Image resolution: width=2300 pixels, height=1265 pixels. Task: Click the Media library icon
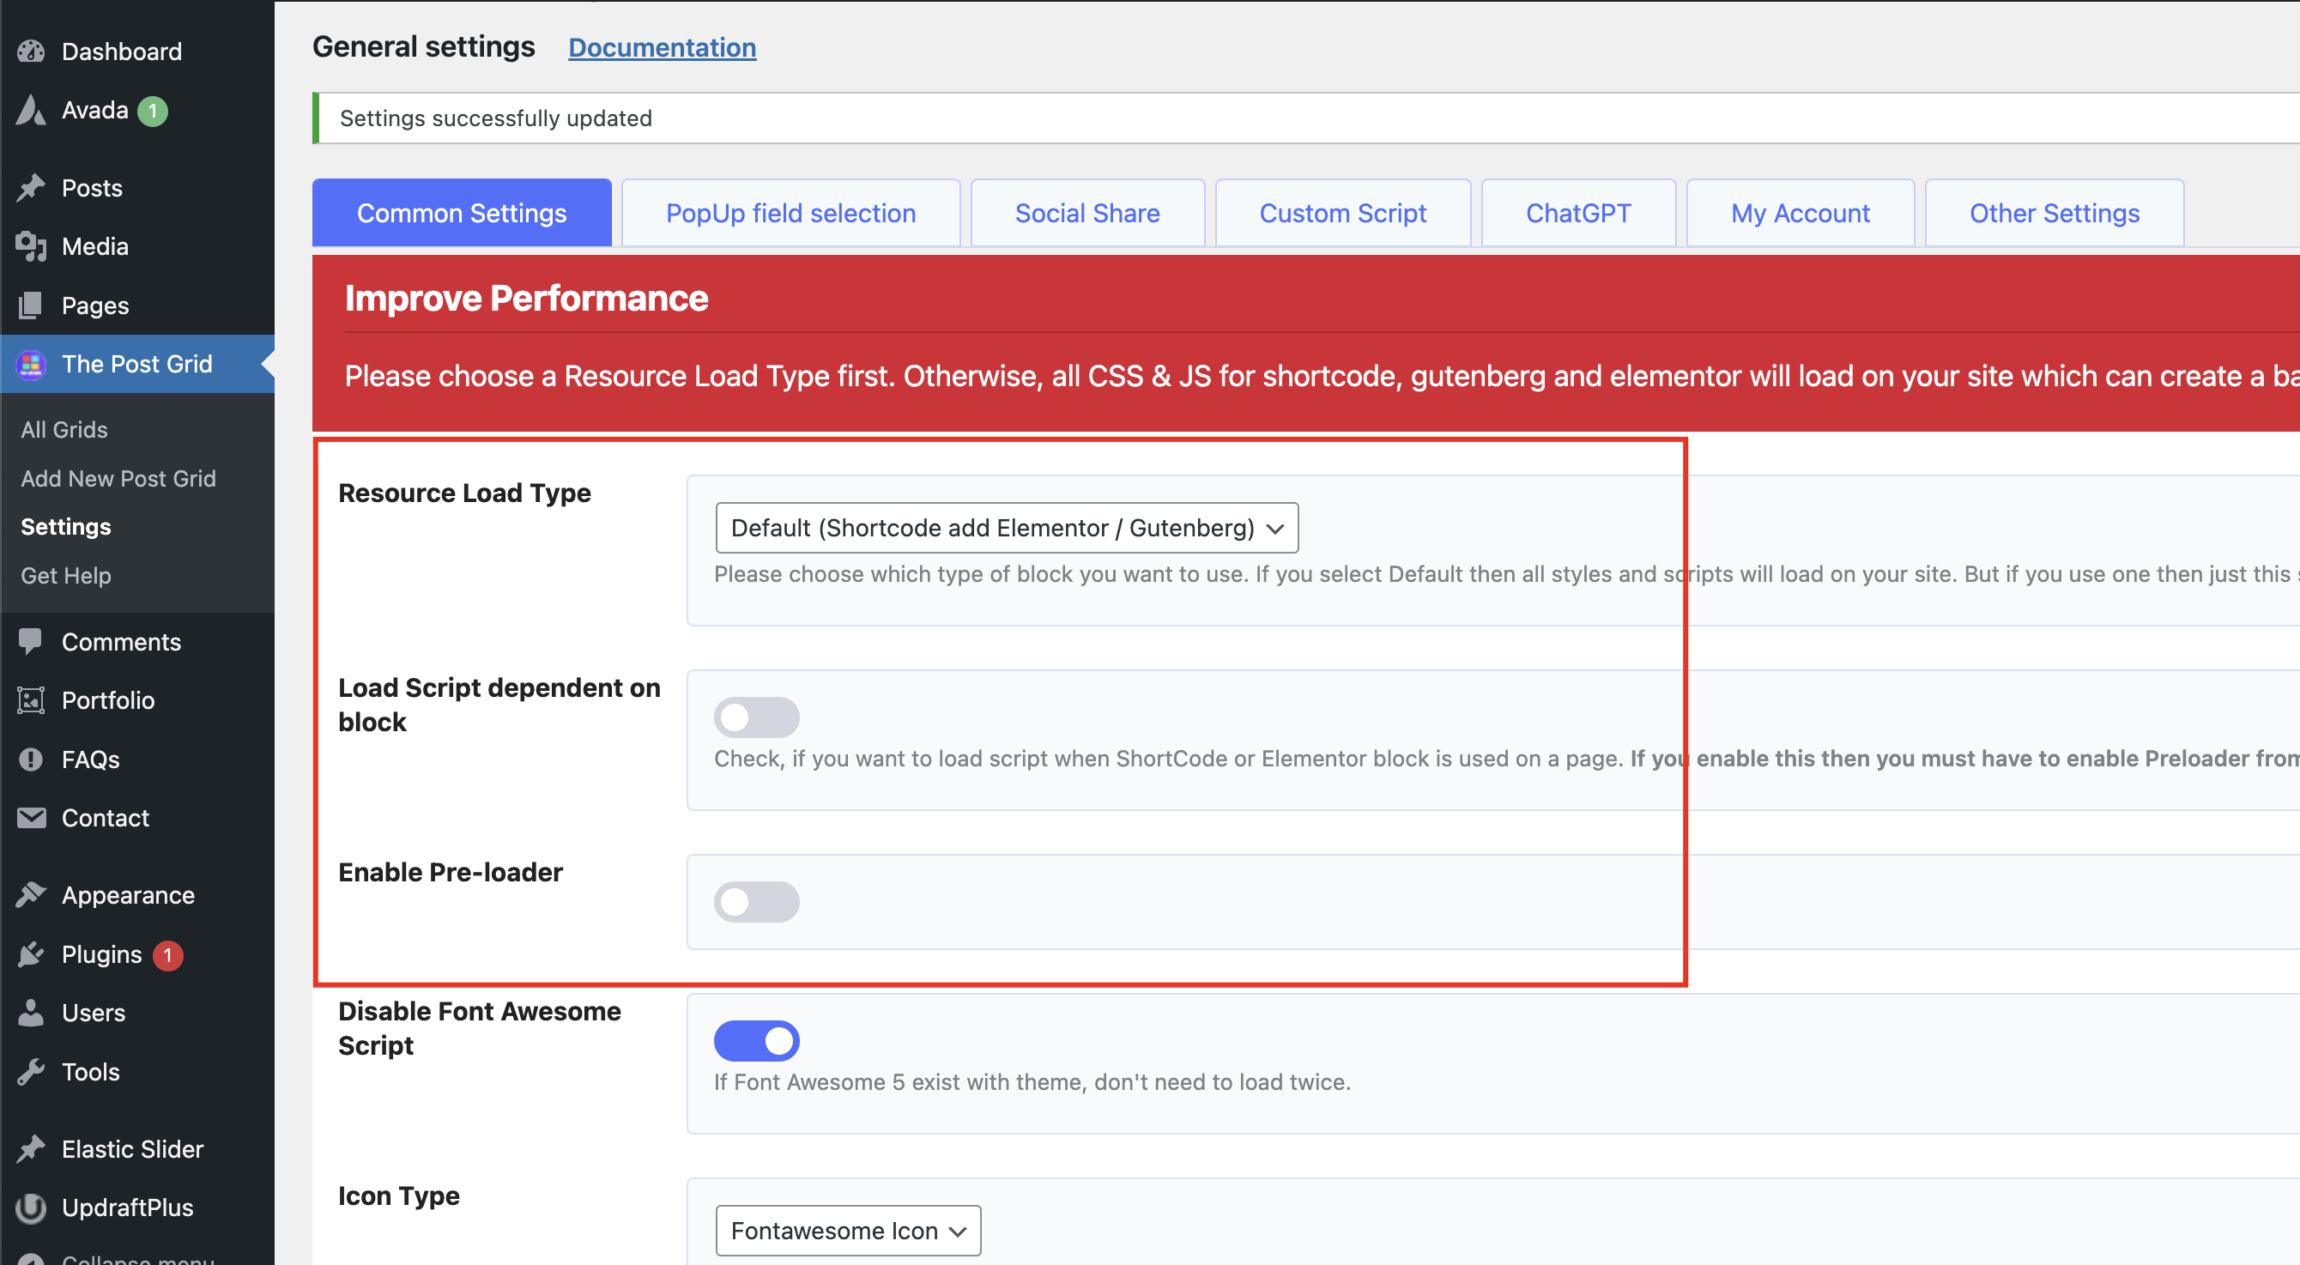click(31, 246)
